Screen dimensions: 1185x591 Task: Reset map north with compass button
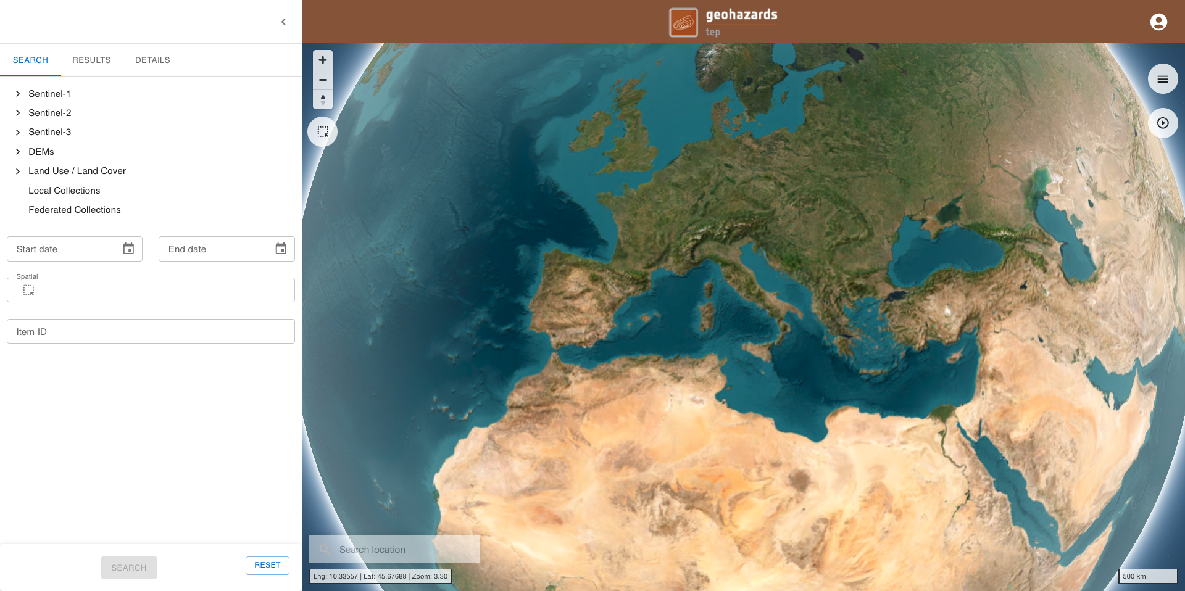coord(323,99)
